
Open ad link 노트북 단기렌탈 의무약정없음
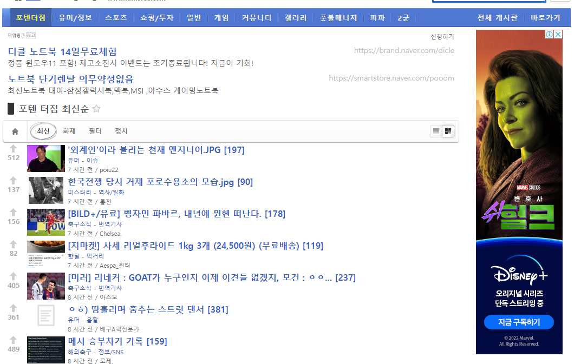(x=70, y=79)
